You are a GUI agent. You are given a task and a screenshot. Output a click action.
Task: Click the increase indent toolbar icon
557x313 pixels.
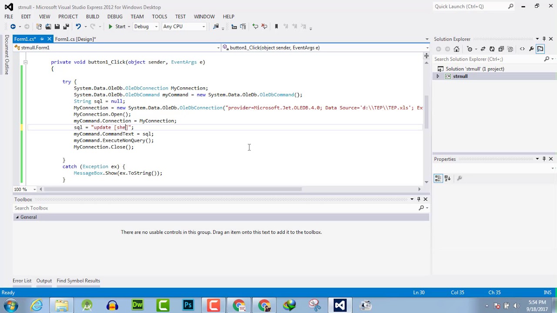243,27
